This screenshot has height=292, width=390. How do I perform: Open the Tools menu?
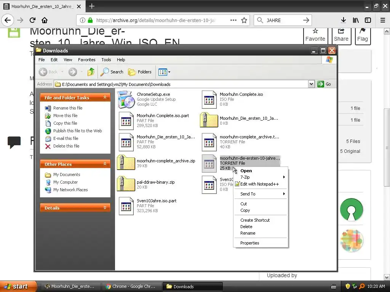click(x=106, y=60)
